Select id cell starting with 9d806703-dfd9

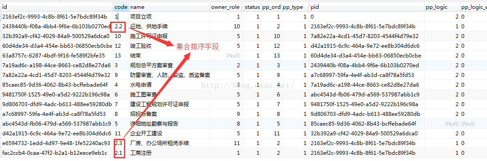click(x=56, y=104)
